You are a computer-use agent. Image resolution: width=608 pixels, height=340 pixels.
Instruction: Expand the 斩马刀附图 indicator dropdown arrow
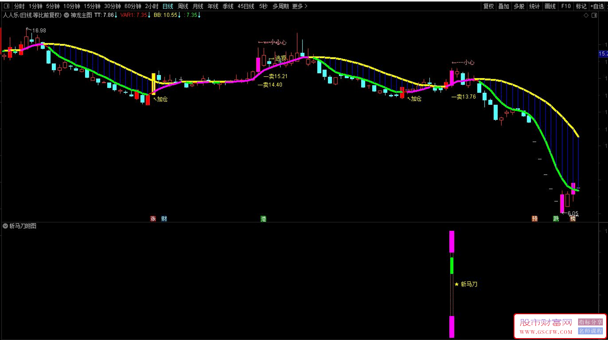tap(5, 226)
